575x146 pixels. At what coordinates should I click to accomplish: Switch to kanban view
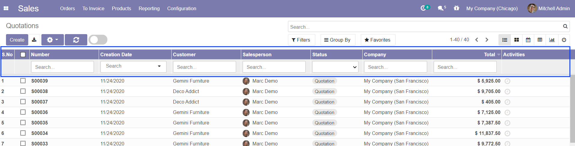517,40
